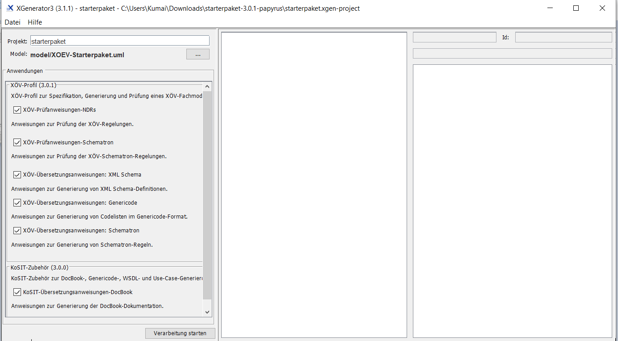618x341 pixels.
Task: Click the Anwendungen vertical scrollbar thumb
Action: 207,195
